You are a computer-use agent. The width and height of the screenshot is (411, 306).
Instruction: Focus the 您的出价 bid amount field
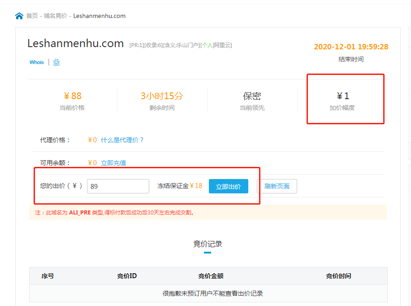(118, 186)
